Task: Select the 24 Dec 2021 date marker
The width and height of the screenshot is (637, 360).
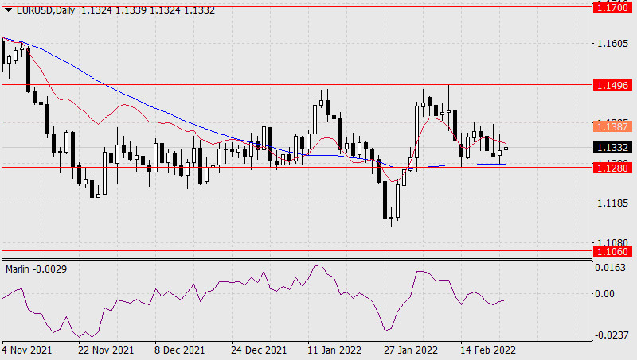Action: (258, 350)
